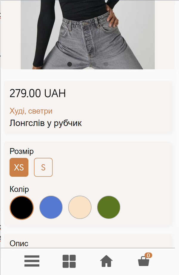This screenshot has height=275, width=179.
Task: Show the third carousel image dot
Action: pyautogui.click(x=94, y=64)
